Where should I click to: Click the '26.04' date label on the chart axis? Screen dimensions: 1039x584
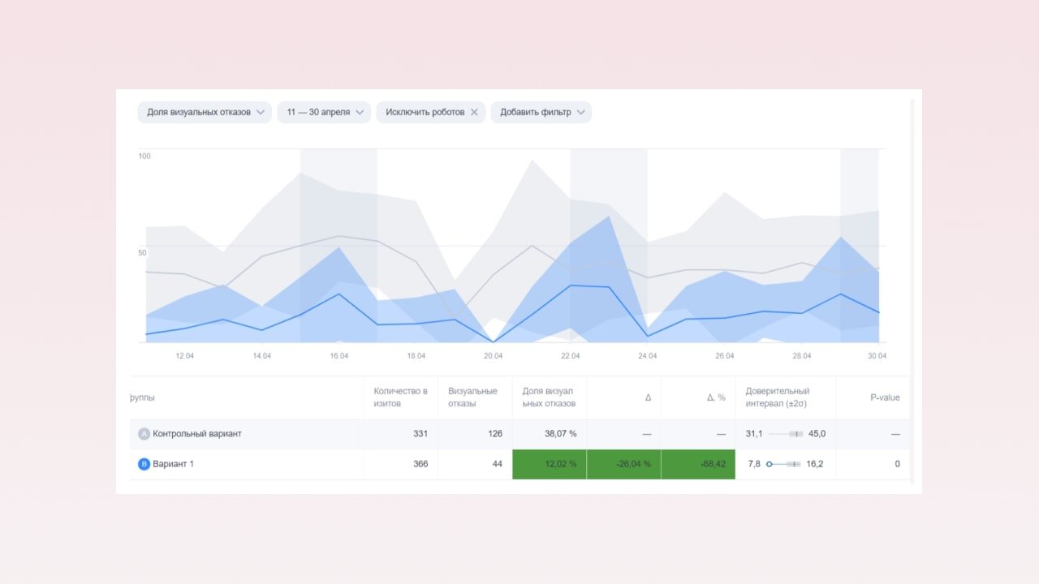724,356
